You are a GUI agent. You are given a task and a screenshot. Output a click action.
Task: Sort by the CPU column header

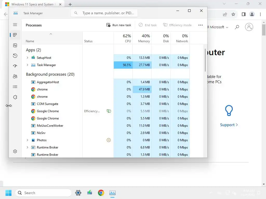point(123,38)
